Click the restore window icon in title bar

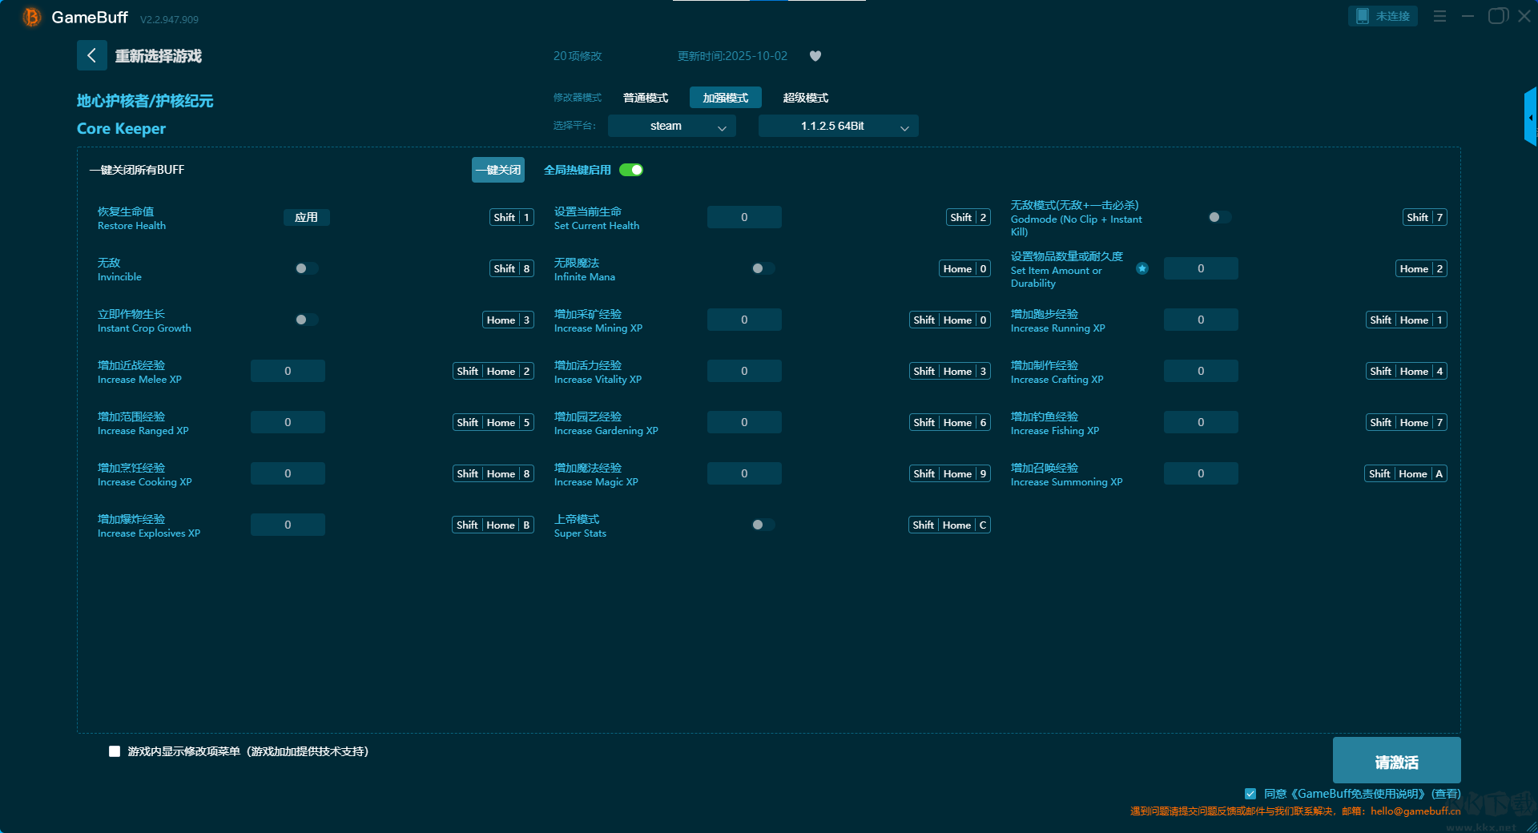(x=1497, y=16)
